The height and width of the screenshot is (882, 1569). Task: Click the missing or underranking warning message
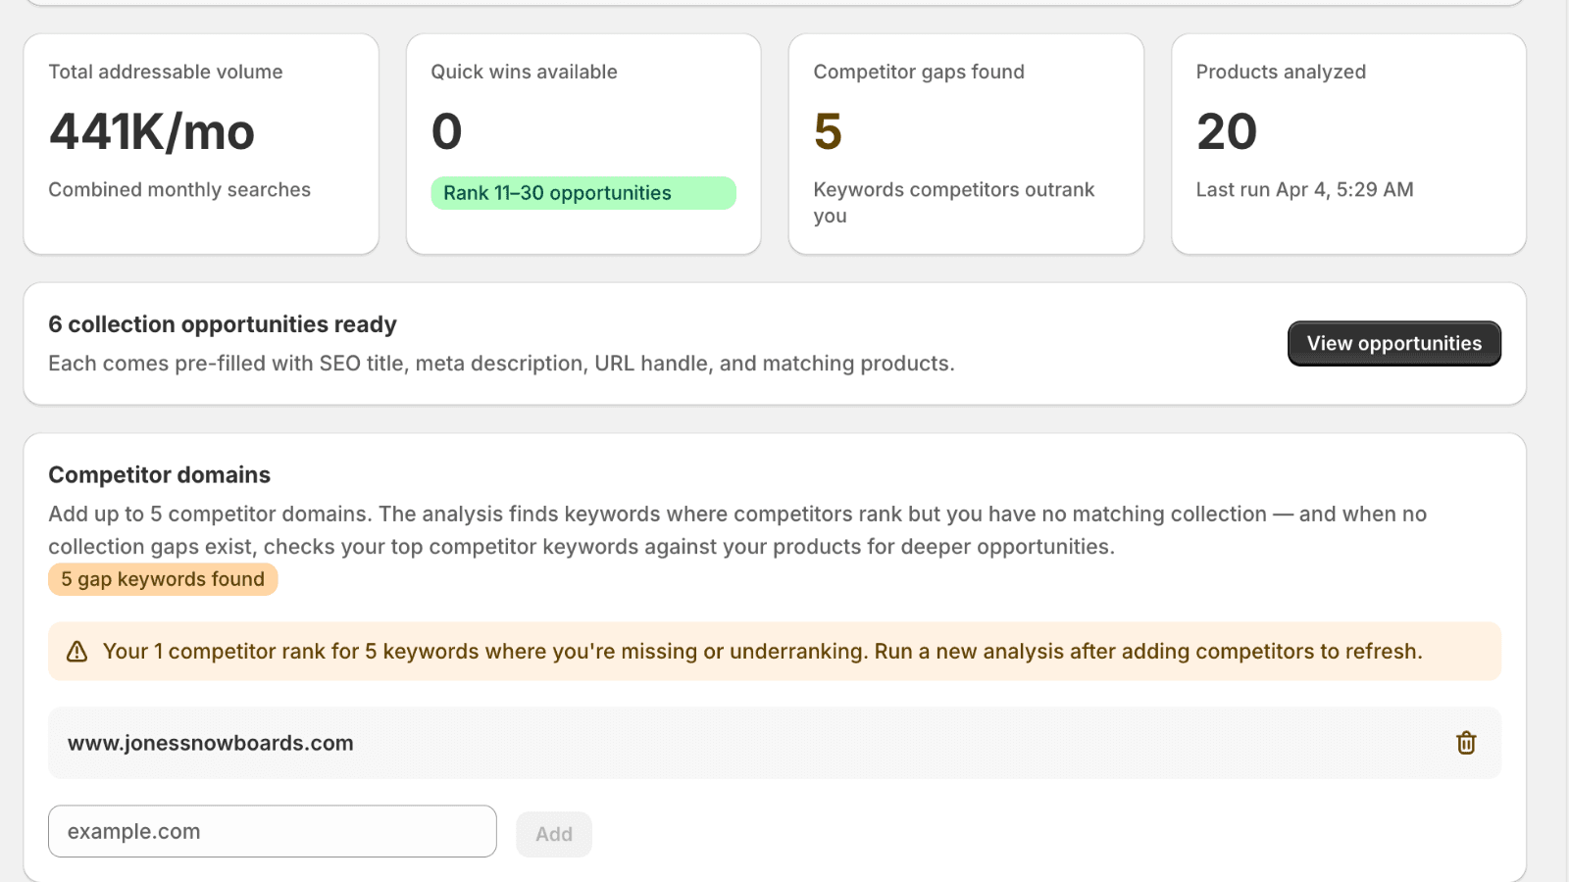(x=762, y=652)
